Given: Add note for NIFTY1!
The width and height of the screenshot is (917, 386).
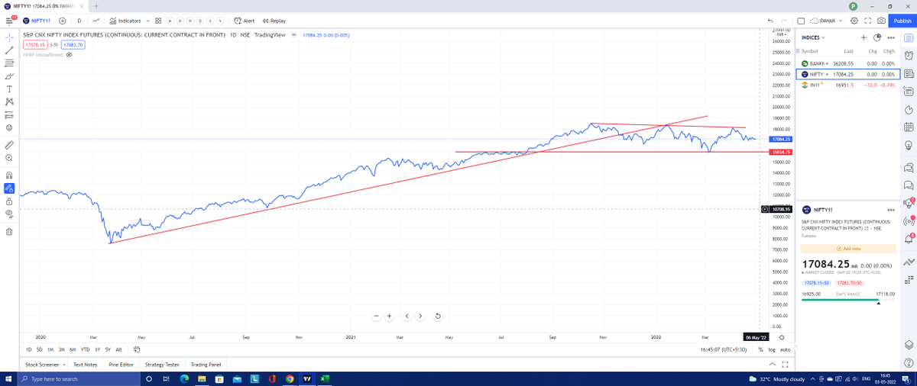Looking at the screenshot, I should tap(847, 249).
